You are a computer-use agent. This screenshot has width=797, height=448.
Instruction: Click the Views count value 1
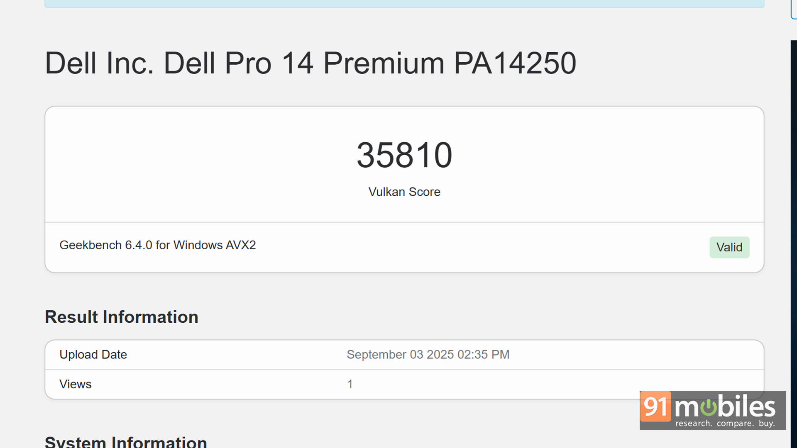point(350,384)
